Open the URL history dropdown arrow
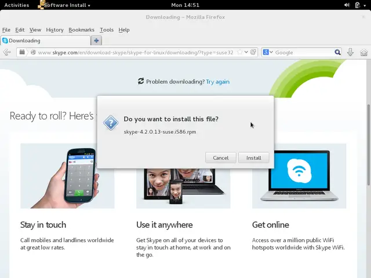The height and width of the screenshot is (278, 371). [x=246, y=52]
